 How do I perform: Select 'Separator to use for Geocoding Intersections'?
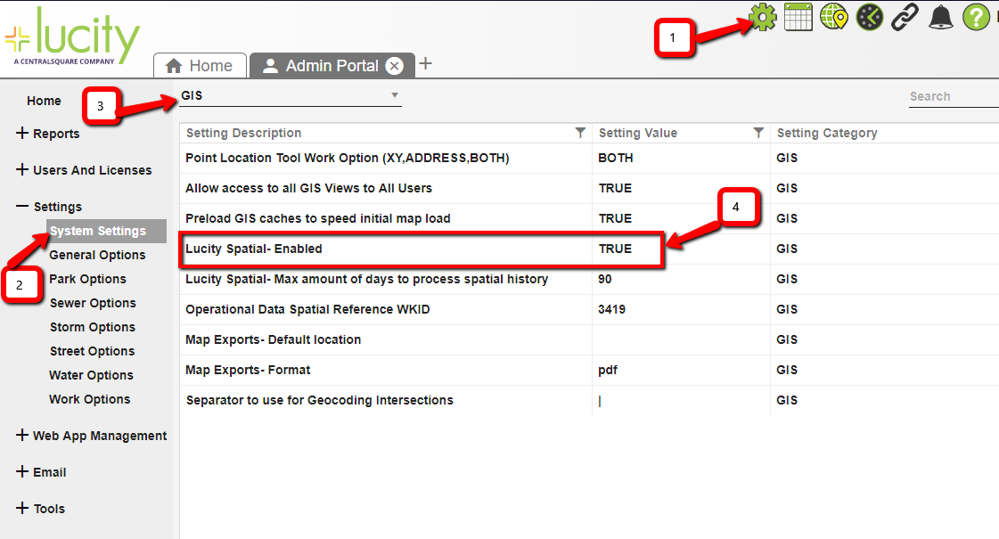coord(589,400)
